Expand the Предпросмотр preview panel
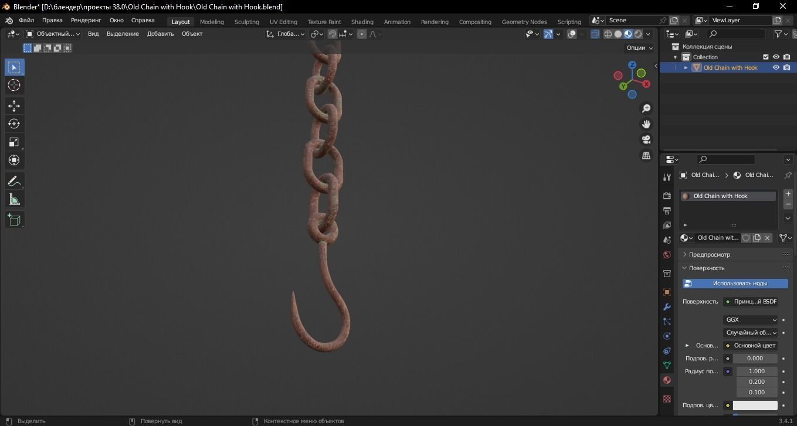Viewport: 797px width, 426px height. [710, 255]
